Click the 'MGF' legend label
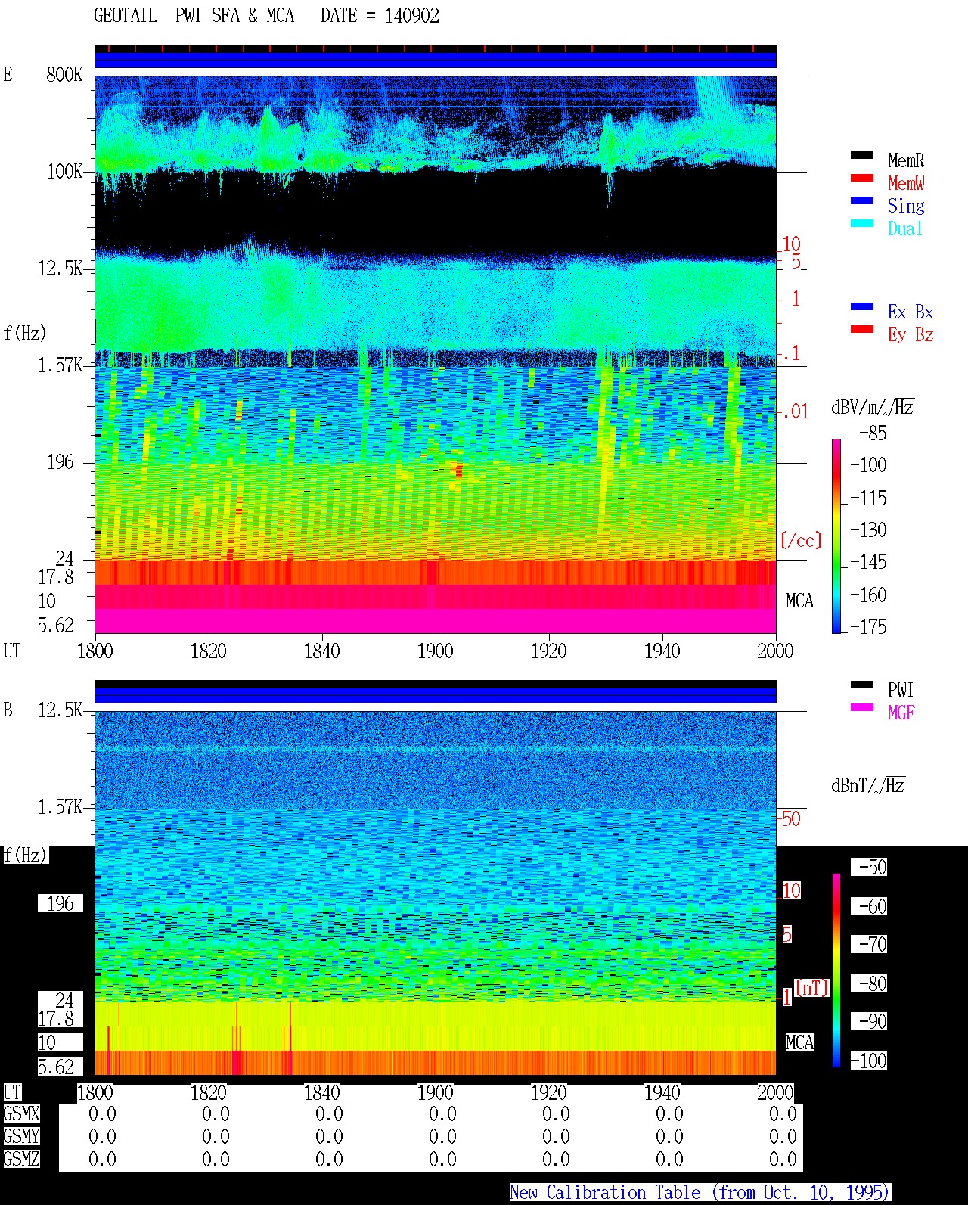This screenshot has height=1205, width=968. coord(901,713)
